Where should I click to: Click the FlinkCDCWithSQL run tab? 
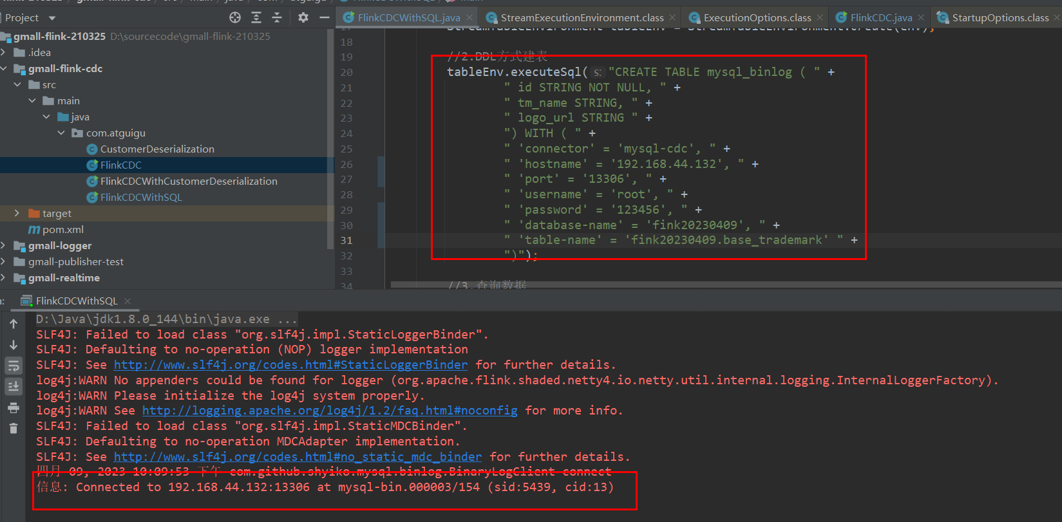(x=77, y=301)
